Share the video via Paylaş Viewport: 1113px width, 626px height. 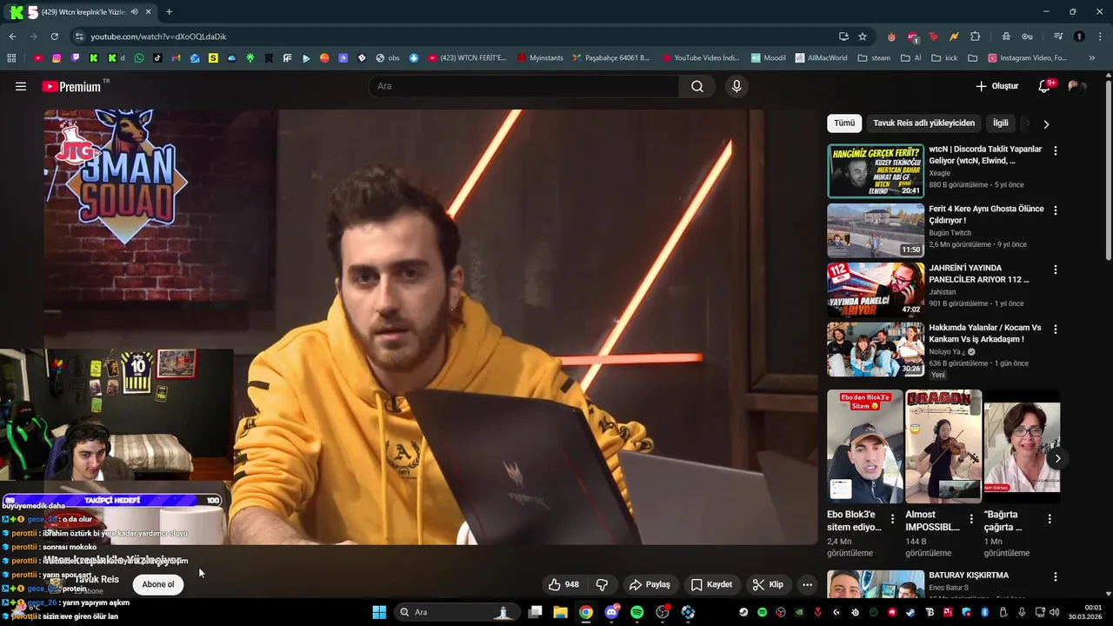coord(650,584)
